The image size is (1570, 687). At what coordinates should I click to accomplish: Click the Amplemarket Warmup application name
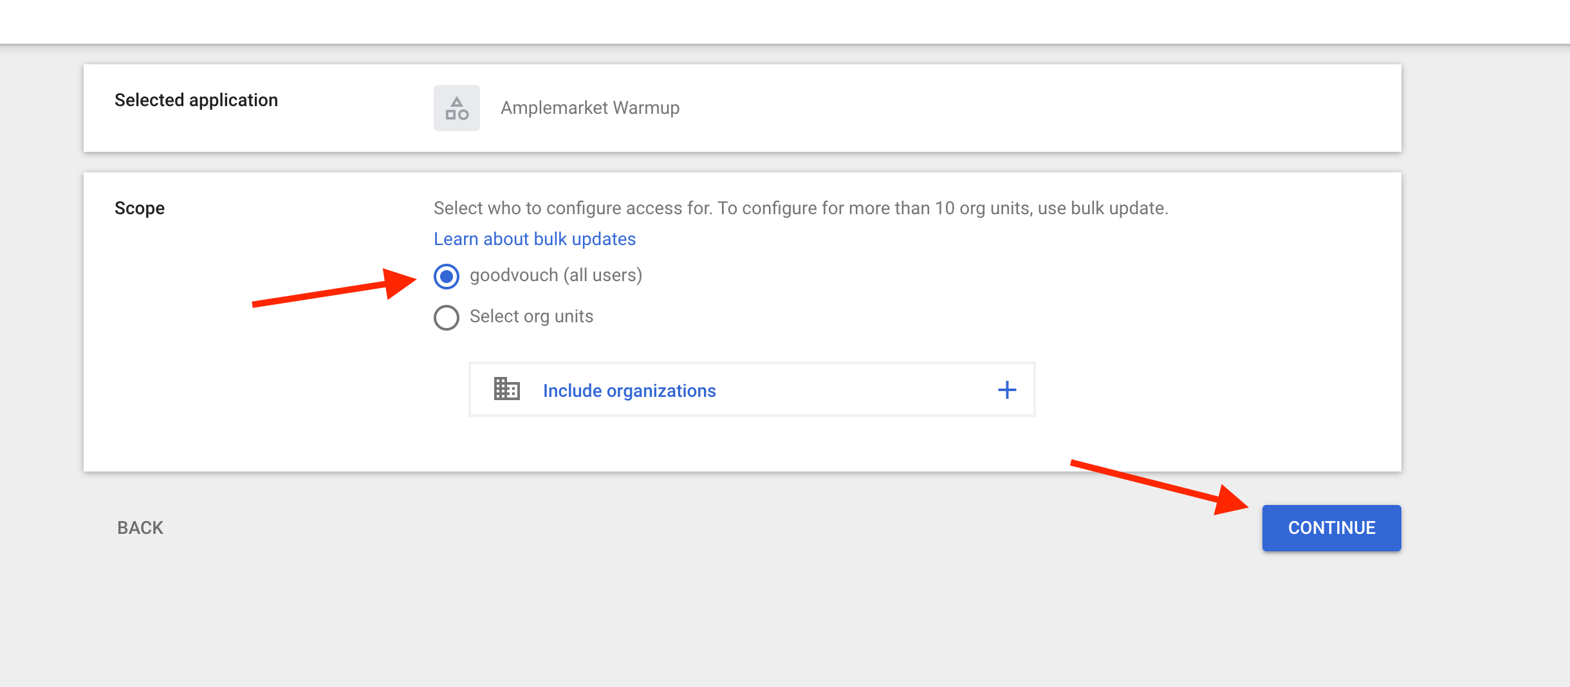590,108
